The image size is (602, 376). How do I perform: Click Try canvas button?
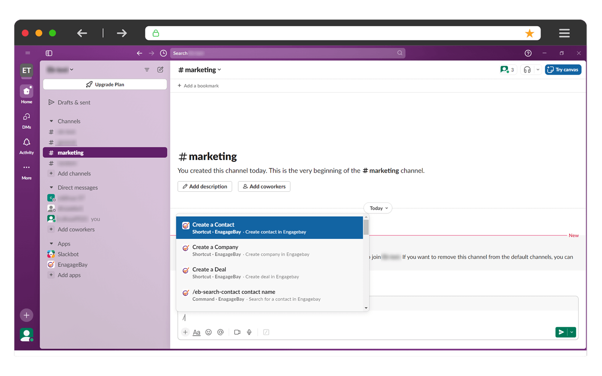coord(563,70)
